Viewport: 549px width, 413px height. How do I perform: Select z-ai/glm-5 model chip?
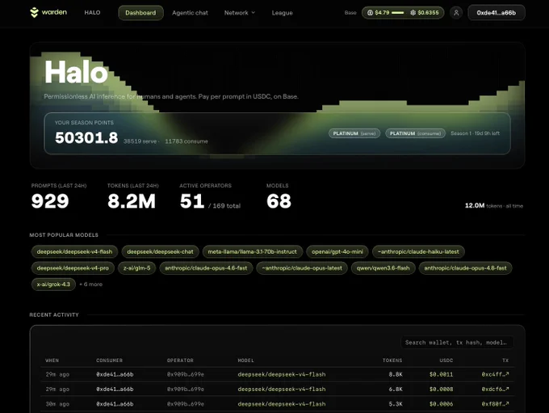click(x=137, y=268)
